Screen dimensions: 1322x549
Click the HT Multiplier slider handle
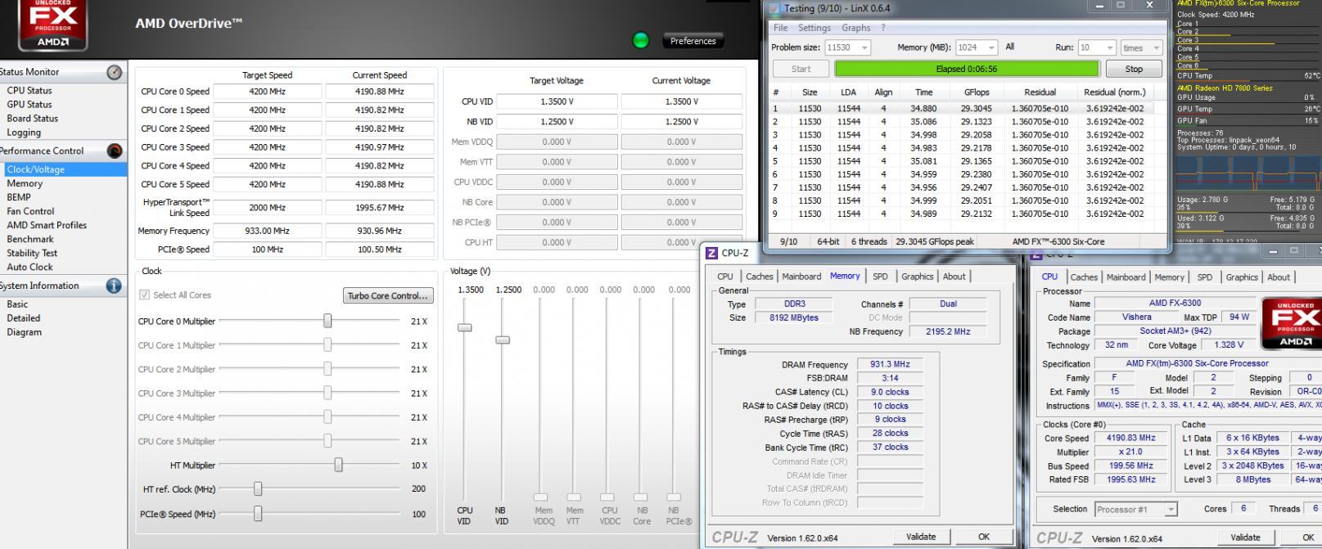tap(338, 465)
